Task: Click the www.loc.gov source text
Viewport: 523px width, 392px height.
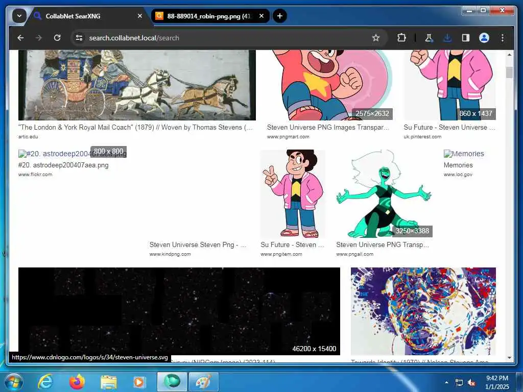Action: click(458, 175)
